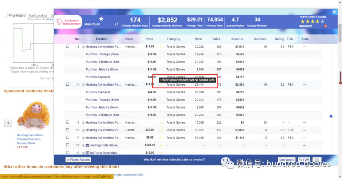
Task: Sort table by Rank column
Action: pyautogui.click(x=198, y=39)
